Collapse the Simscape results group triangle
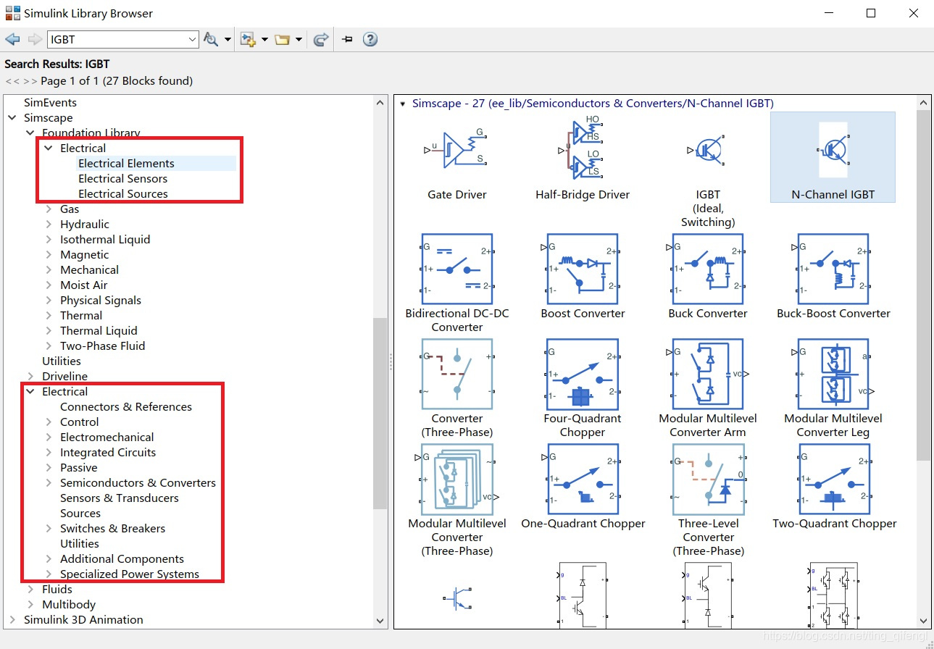The image size is (934, 649). [x=403, y=104]
